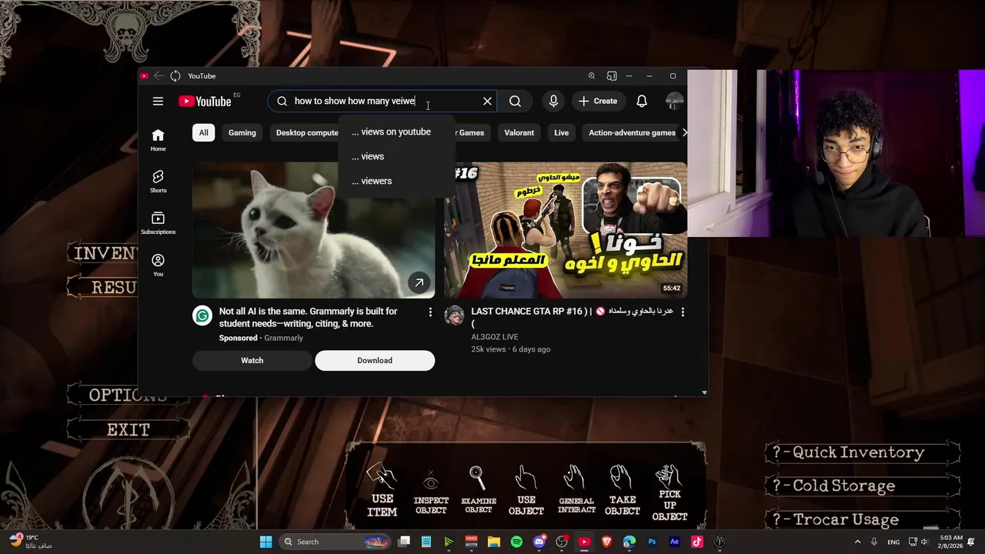Click the Grammarly ad title text

pyautogui.click(x=308, y=318)
